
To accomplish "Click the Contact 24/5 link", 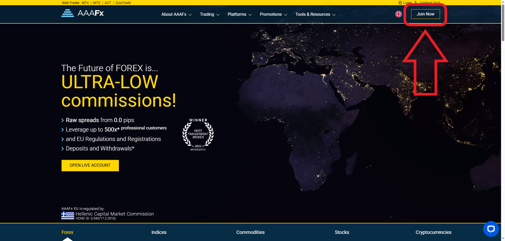I will 430,3.
